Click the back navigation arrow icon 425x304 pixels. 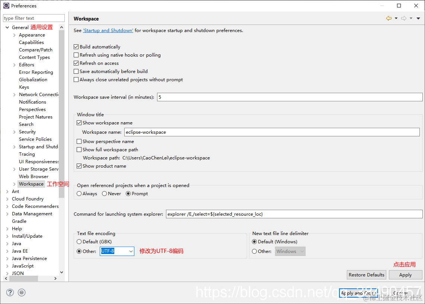click(389, 19)
